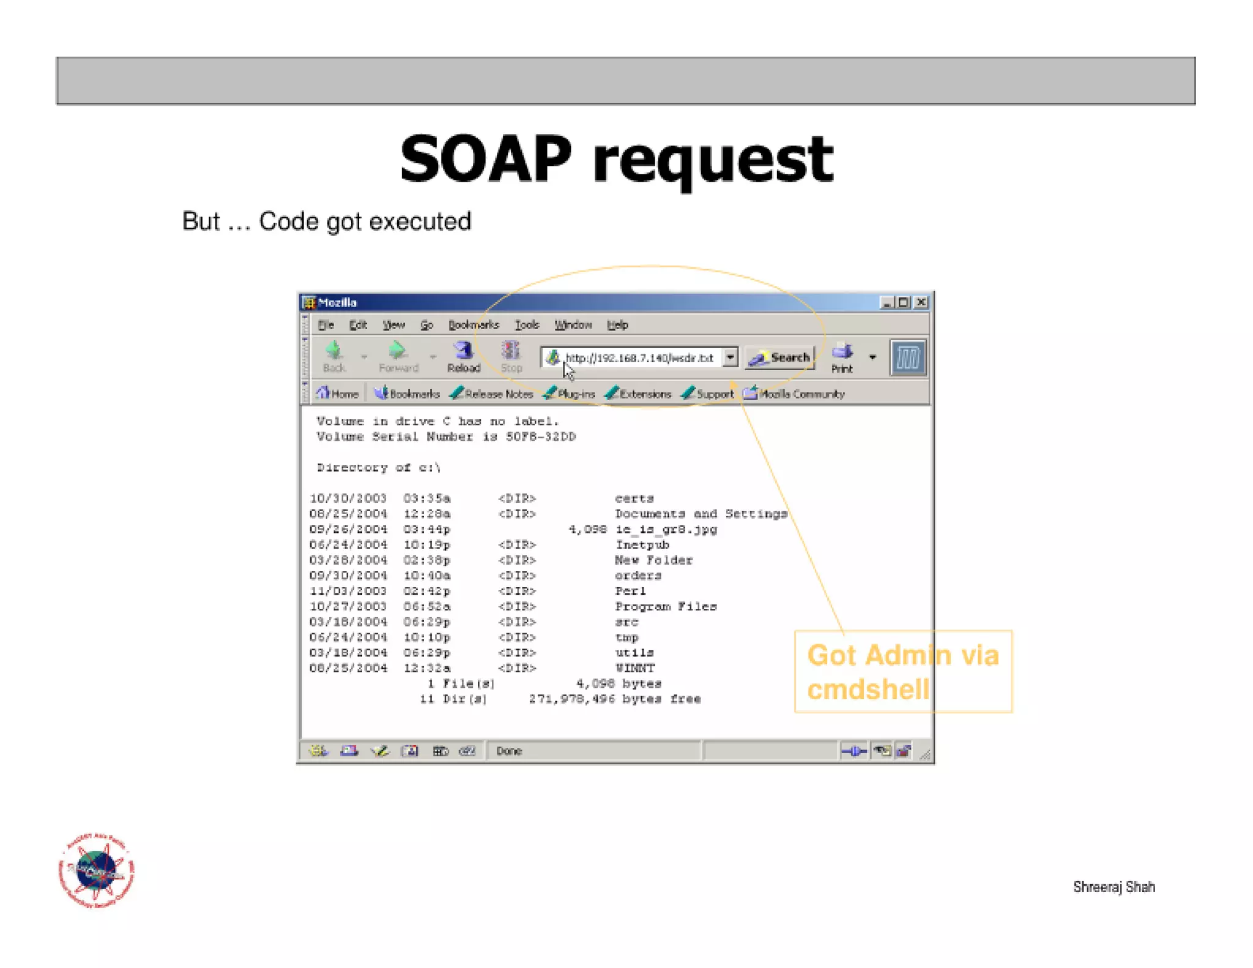The image size is (1253, 968).
Task: Click the Address Book icon in status bar
Action: pos(409,751)
